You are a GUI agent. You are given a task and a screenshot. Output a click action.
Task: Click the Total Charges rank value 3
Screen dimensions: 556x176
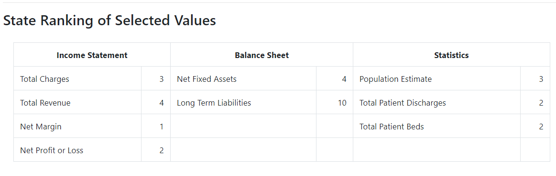click(x=161, y=79)
